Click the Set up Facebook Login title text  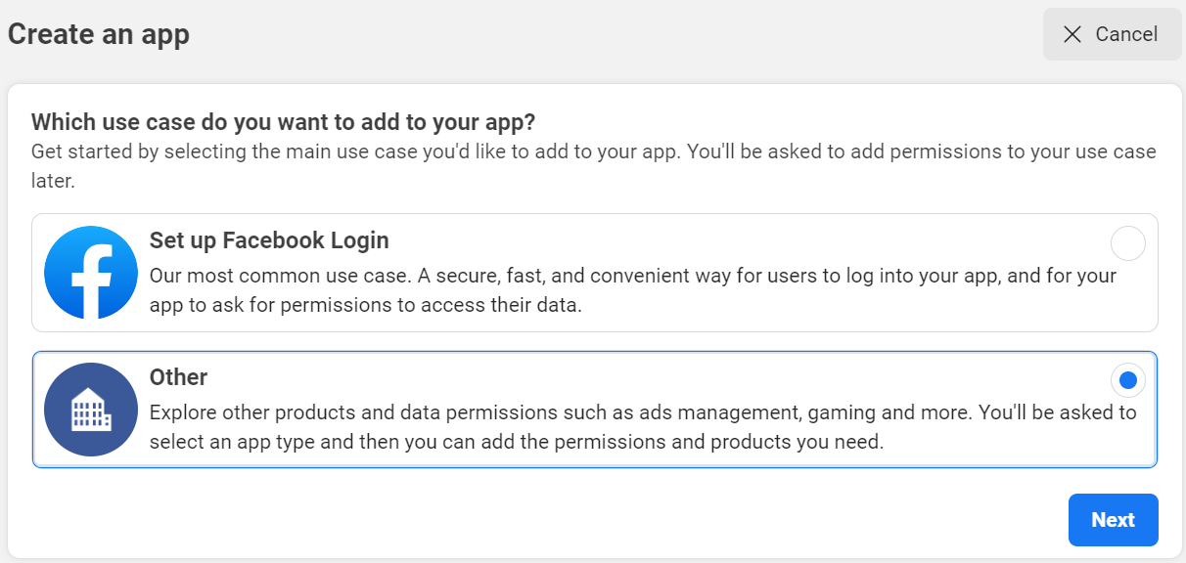coord(268,239)
